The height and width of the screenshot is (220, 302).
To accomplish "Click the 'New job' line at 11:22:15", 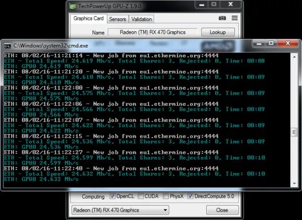I will click(x=111, y=136).
